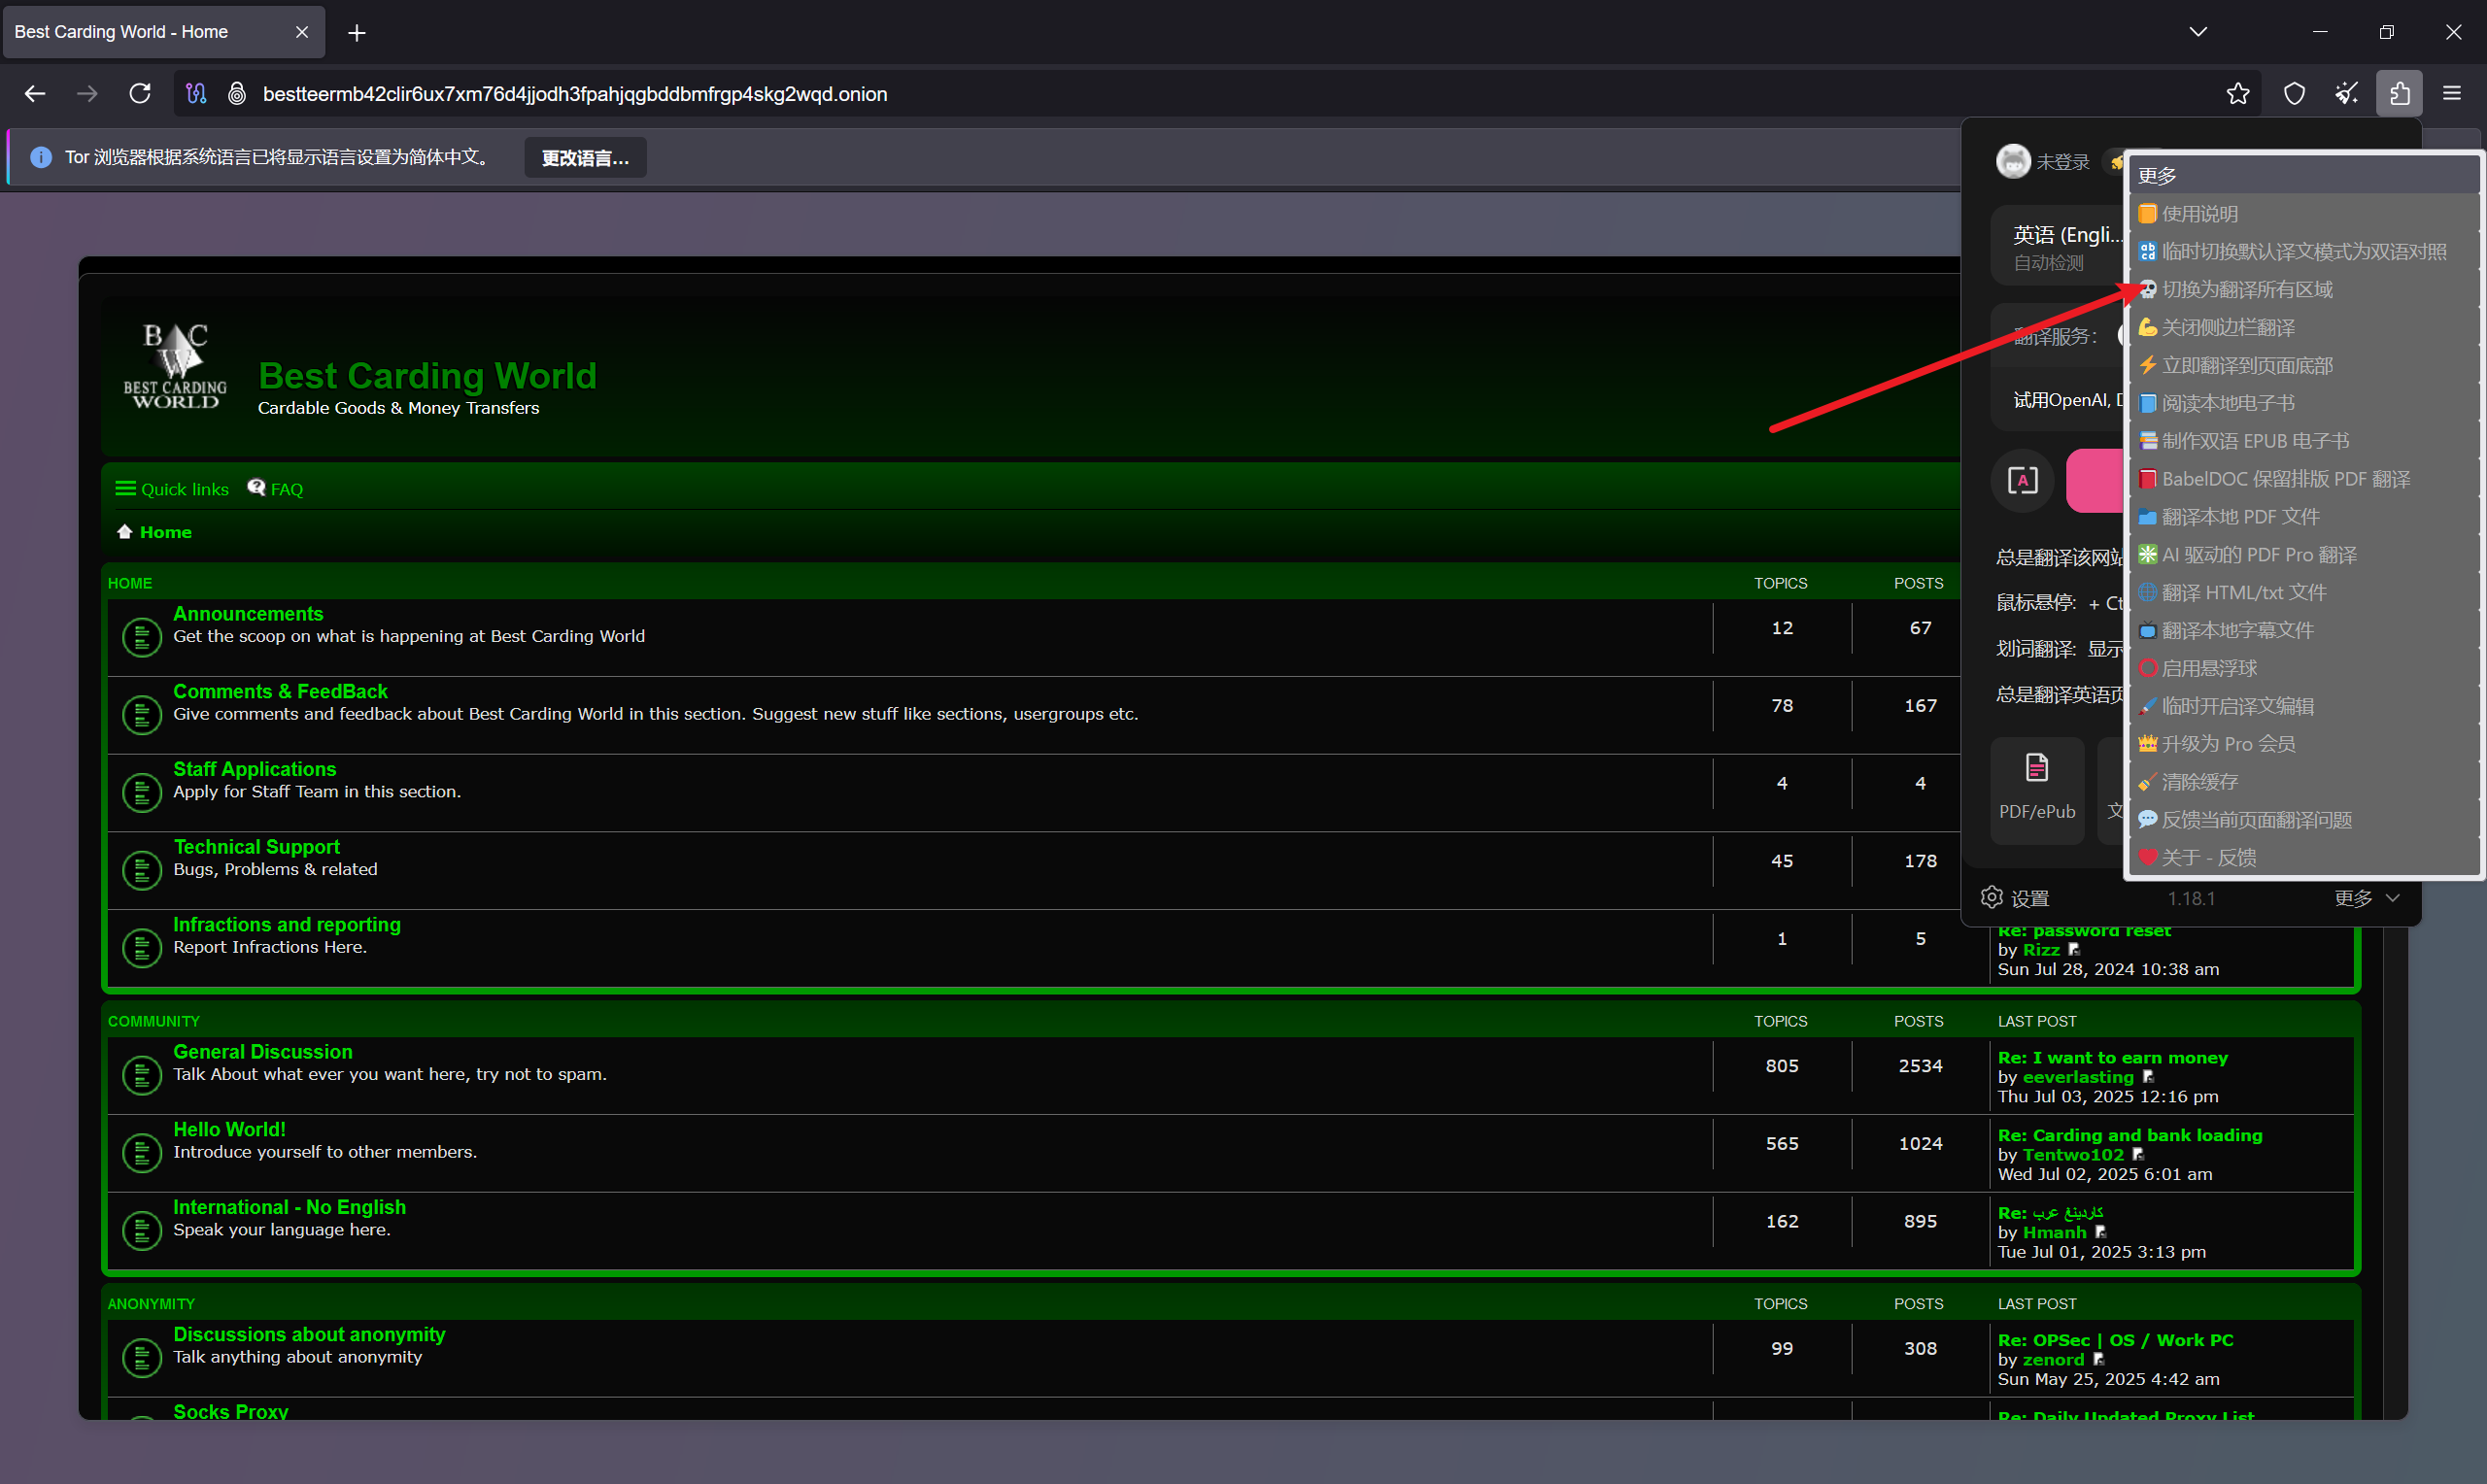The image size is (2487, 1484).
Task: Choose 翻译本地字幕文件
Action: pyautogui.click(x=2304, y=631)
